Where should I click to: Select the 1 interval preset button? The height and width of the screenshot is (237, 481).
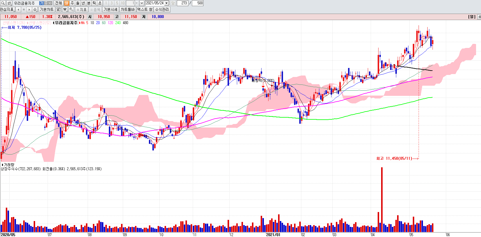coord(106,3)
